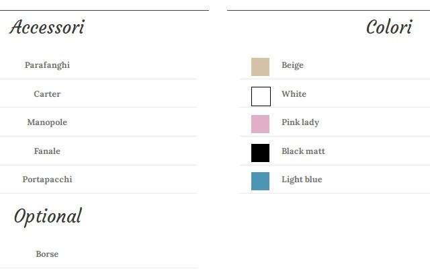Click the White color name
Screen dimensions: 430x273
click(294, 94)
